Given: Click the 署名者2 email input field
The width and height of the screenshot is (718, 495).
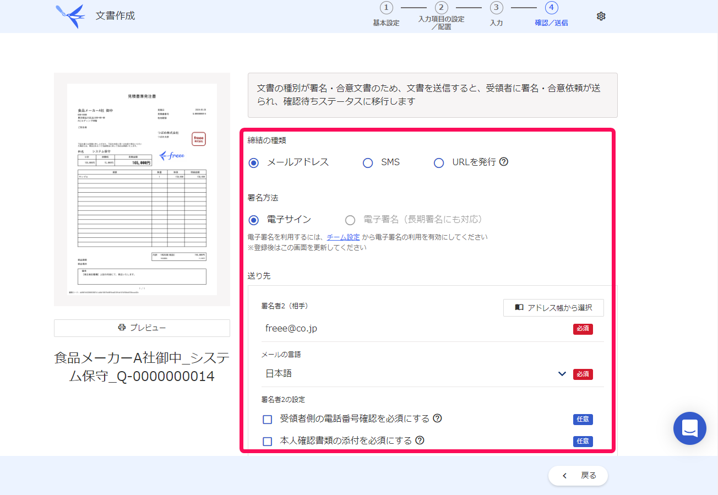Looking at the screenshot, I should (x=416, y=329).
